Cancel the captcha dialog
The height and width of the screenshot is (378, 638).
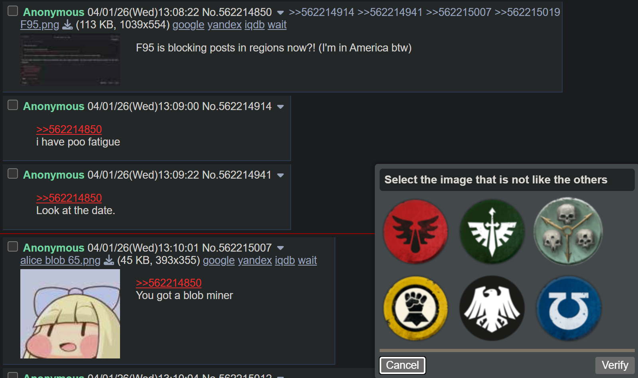pos(402,365)
